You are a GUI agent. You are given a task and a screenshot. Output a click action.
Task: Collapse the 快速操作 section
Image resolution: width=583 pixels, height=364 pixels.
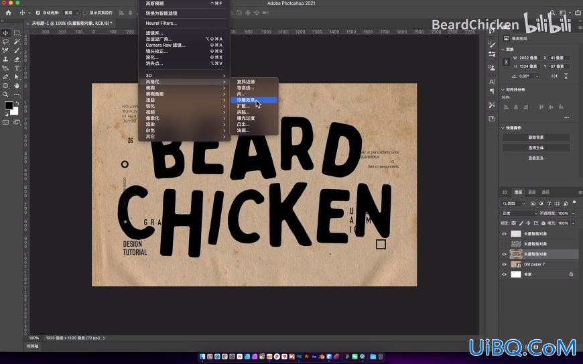coord(503,128)
